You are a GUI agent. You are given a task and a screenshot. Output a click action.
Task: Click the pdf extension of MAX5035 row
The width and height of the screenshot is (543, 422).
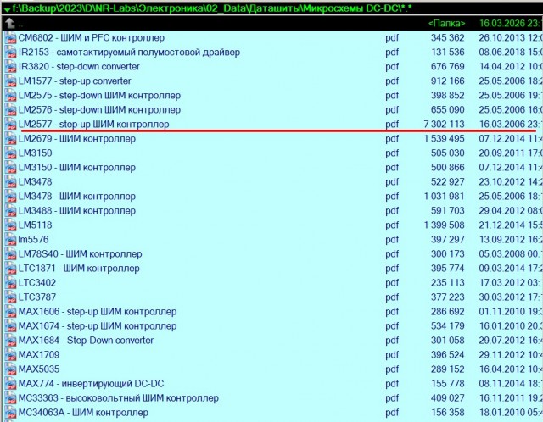coord(392,369)
